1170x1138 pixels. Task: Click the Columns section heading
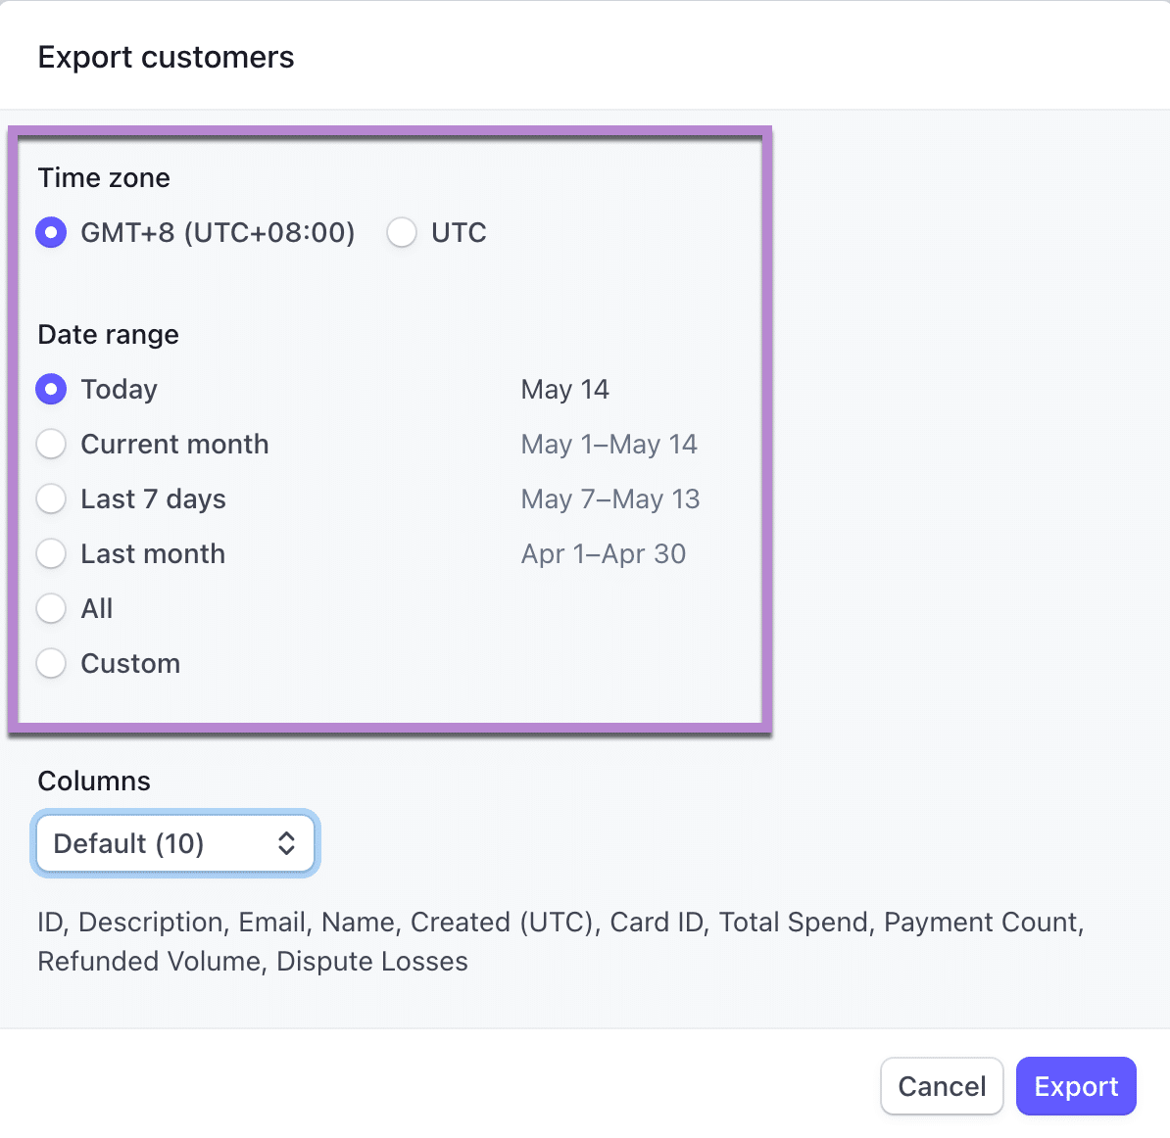click(93, 781)
